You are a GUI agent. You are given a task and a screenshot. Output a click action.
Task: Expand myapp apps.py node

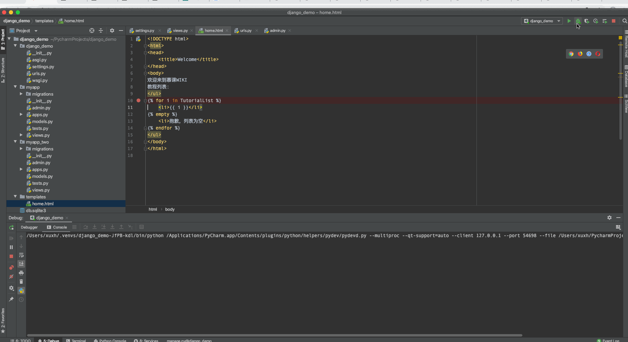coord(21,114)
